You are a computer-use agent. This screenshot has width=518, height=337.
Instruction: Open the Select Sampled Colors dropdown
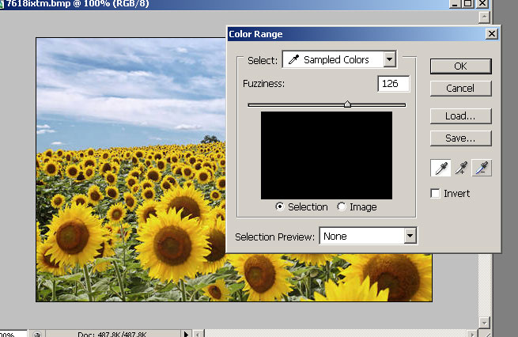click(x=339, y=59)
